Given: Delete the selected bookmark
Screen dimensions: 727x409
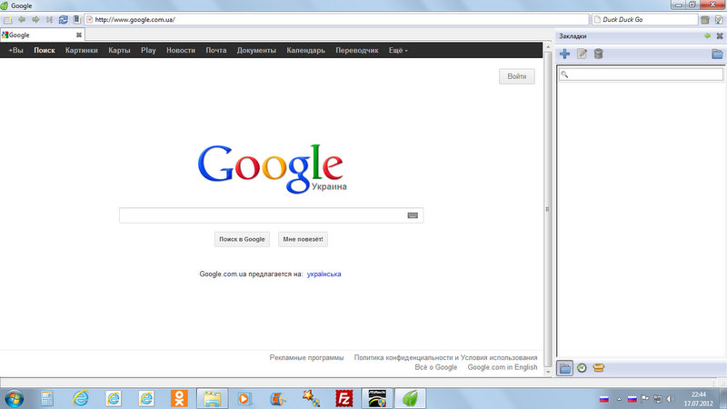Looking at the screenshot, I should pyautogui.click(x=599, y=54).
